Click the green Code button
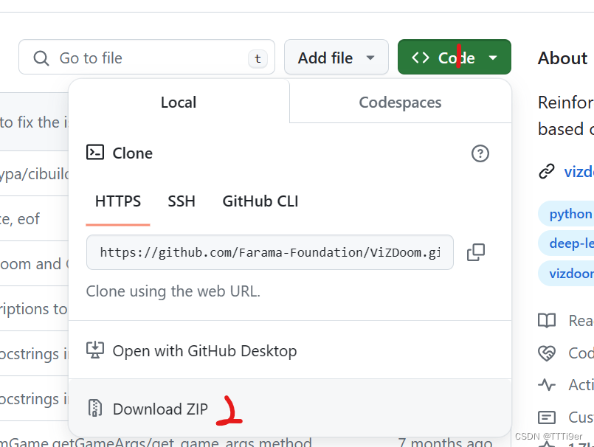Image resolution: width=594 pixels, height=447 pixels. (x=455, y=58)
